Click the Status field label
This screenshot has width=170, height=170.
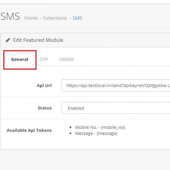click(x=45, y=108)
